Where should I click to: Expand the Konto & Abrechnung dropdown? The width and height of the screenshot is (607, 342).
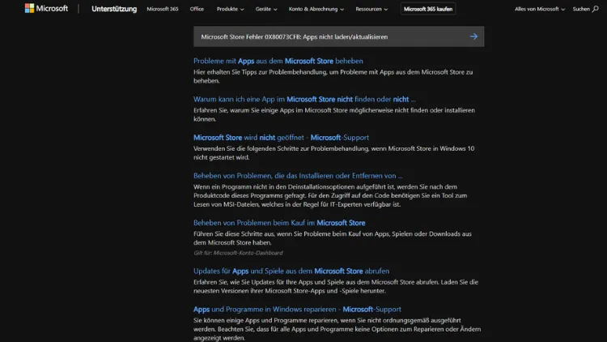[316, 9]
